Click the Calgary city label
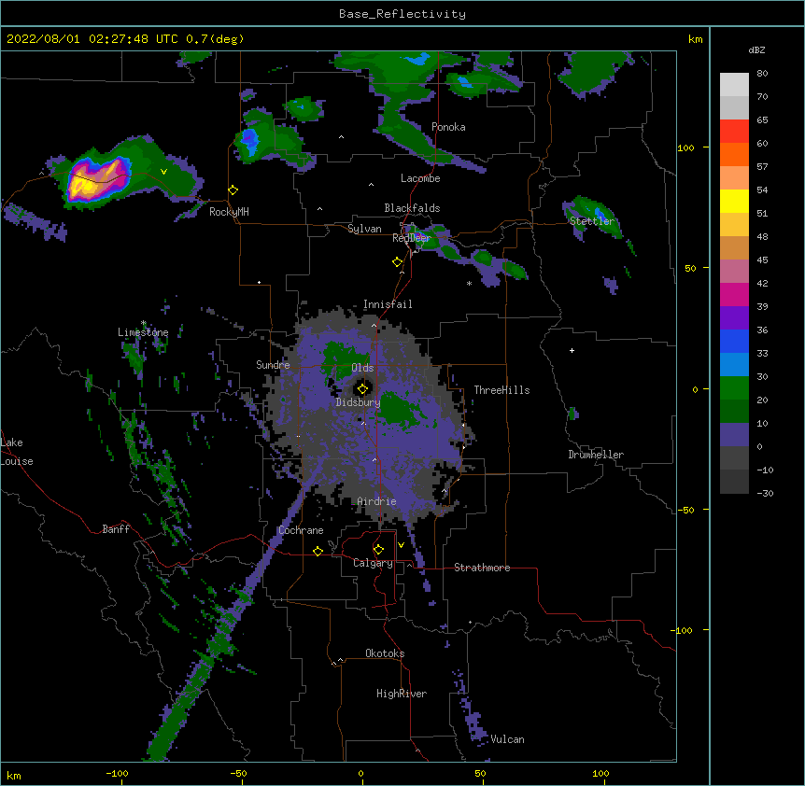The image size is (805, 786). 373,563
